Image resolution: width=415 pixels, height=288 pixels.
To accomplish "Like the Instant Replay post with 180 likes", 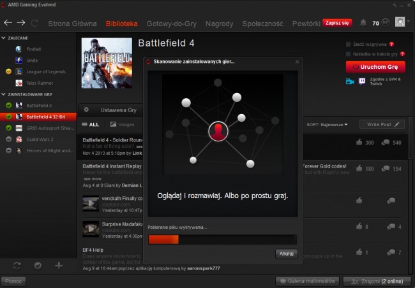I will point(359,168).
